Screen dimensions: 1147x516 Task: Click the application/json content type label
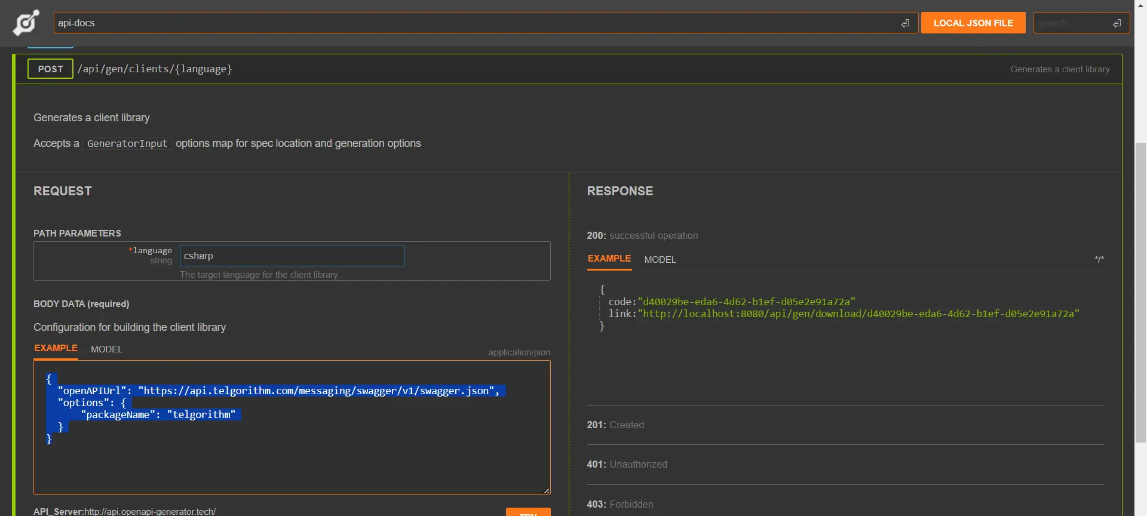[x=519, y=352]
